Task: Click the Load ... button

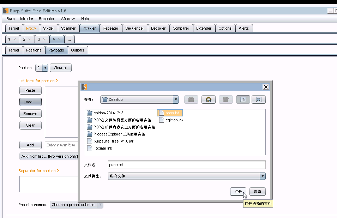Action: tap(30, 102)
